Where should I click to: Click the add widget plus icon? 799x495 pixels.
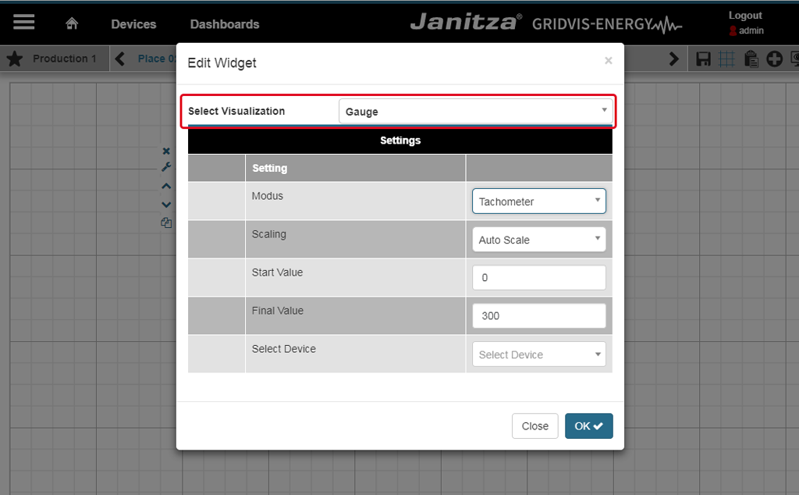[774, 59]
